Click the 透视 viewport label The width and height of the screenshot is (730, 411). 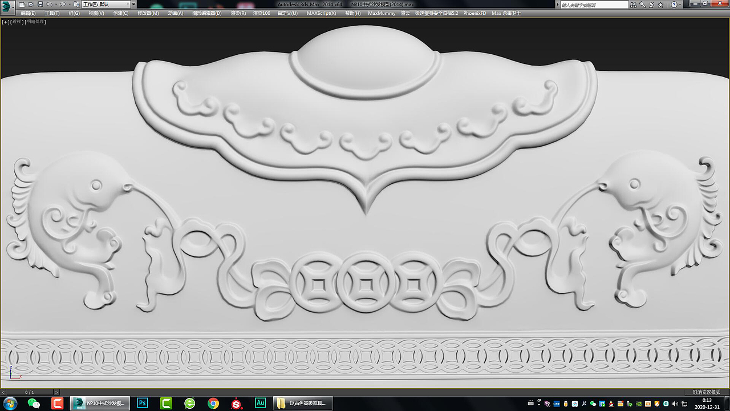pos(17,22)
